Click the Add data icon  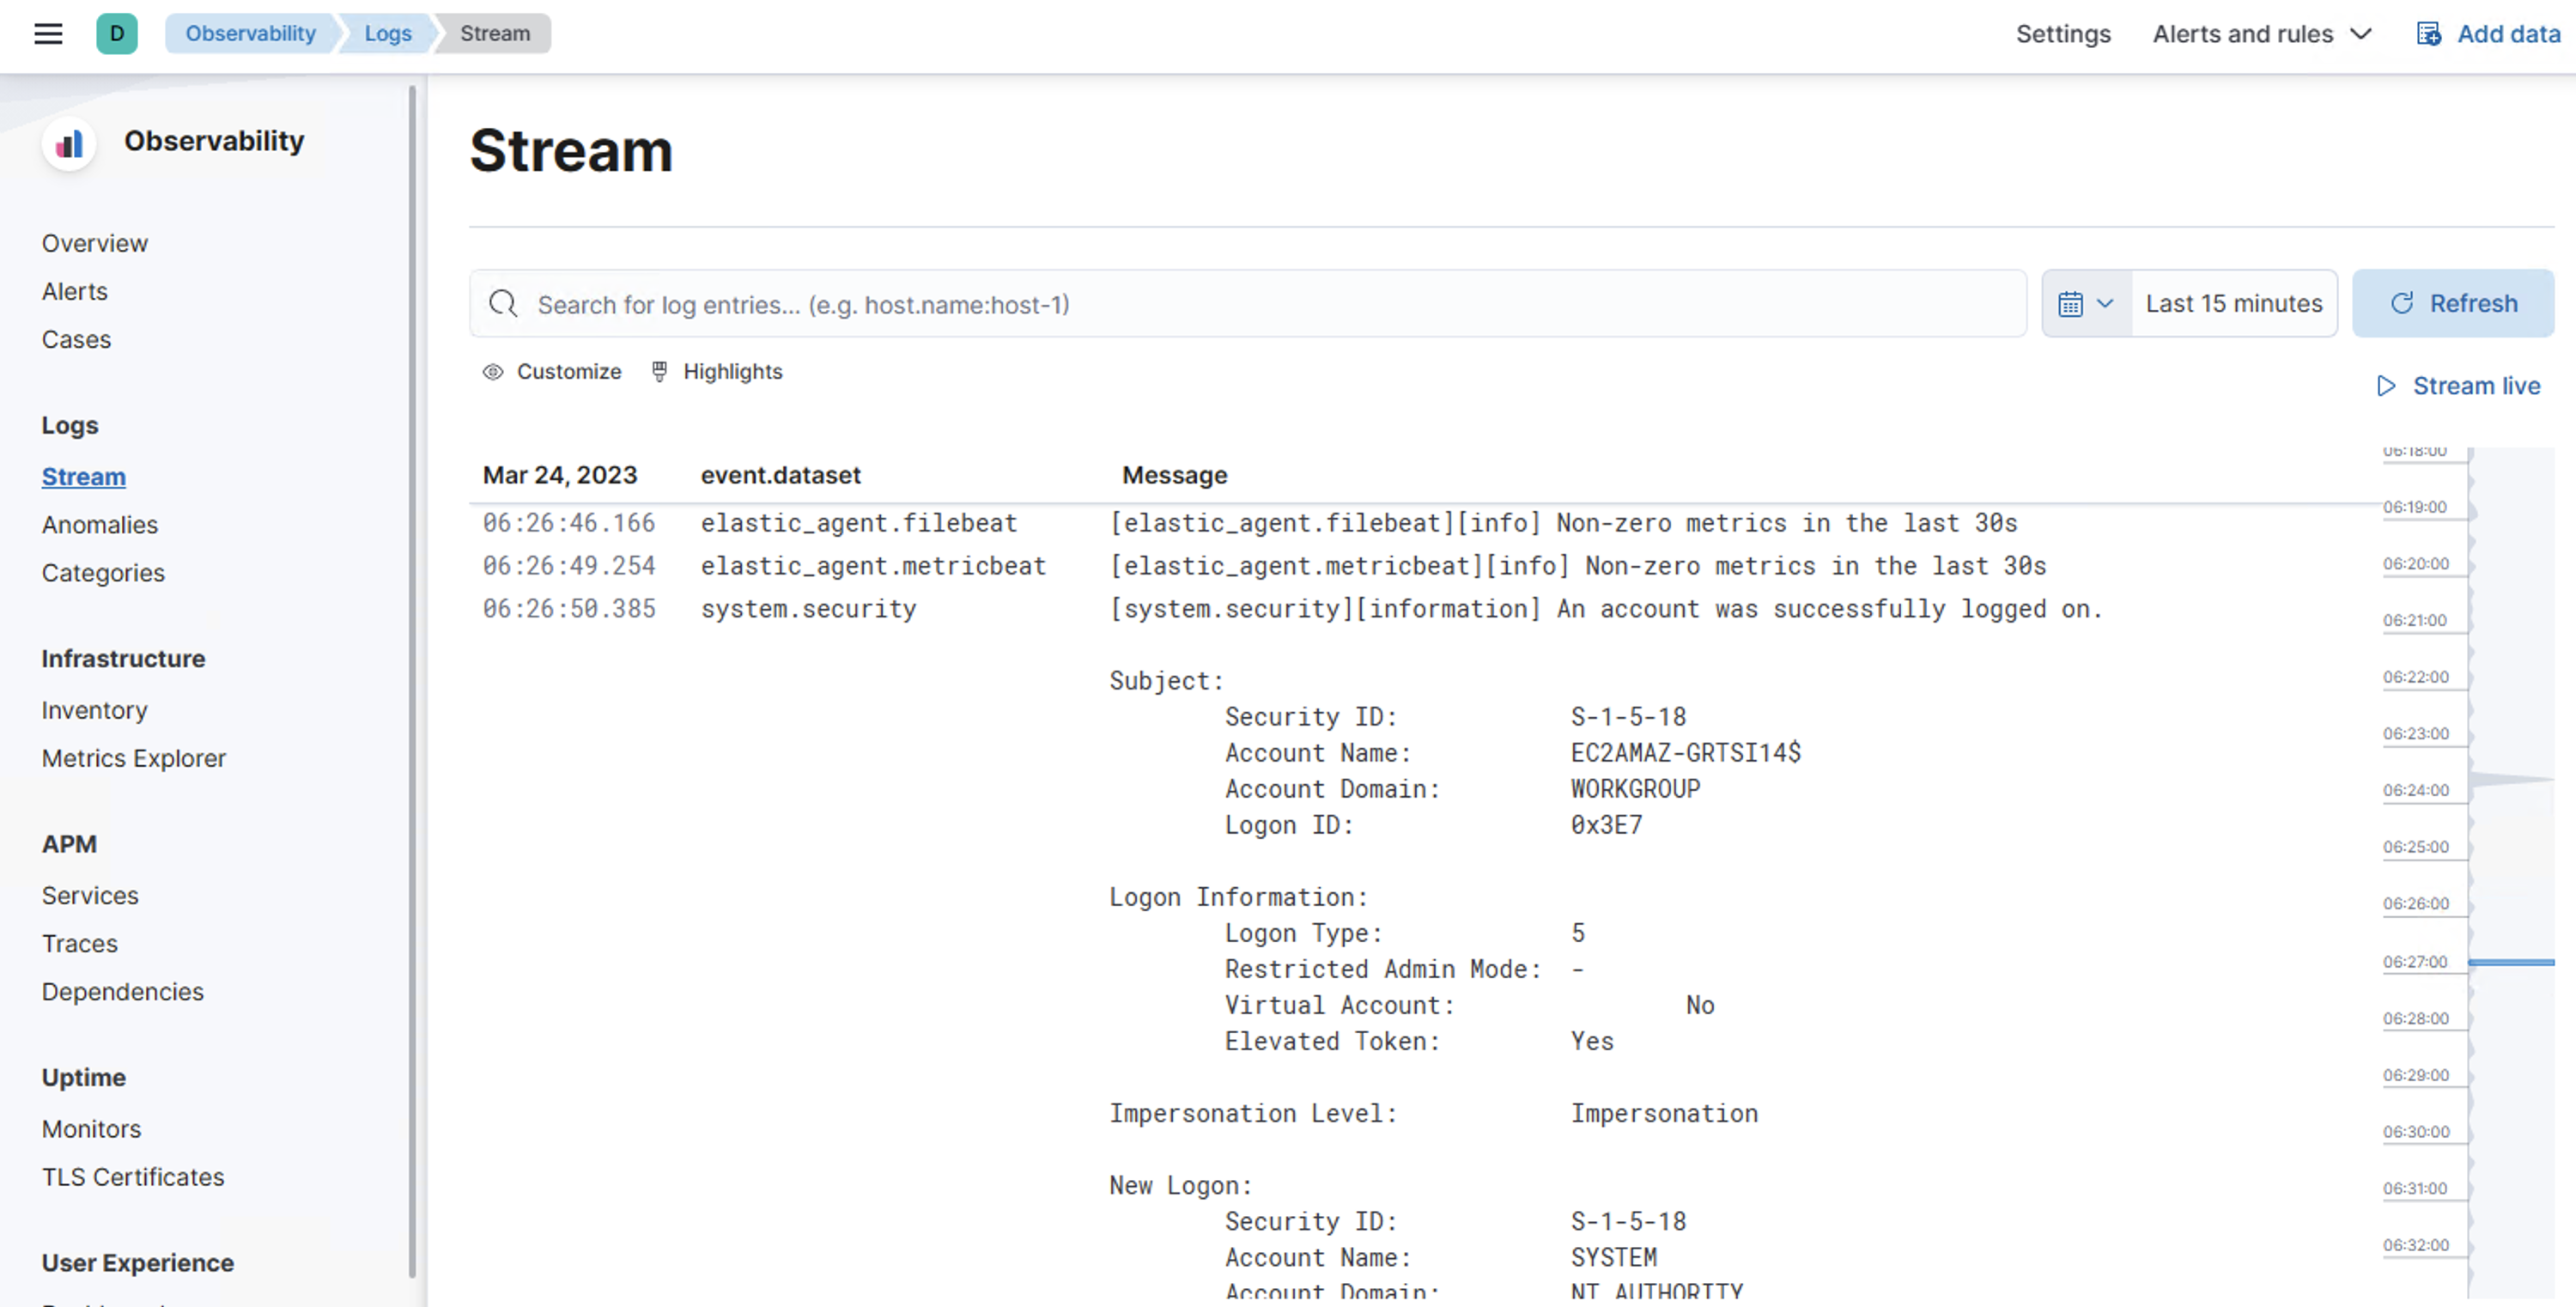pos(2428,34)
